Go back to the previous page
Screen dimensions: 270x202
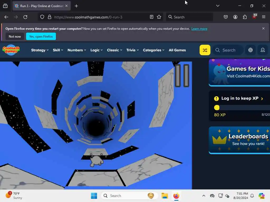tap(6, 17)
